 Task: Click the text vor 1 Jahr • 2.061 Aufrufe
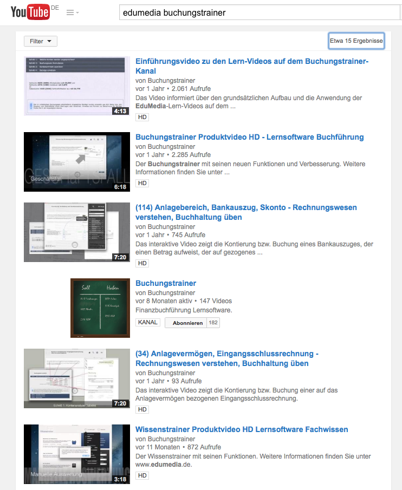click(x=173, y=89)
